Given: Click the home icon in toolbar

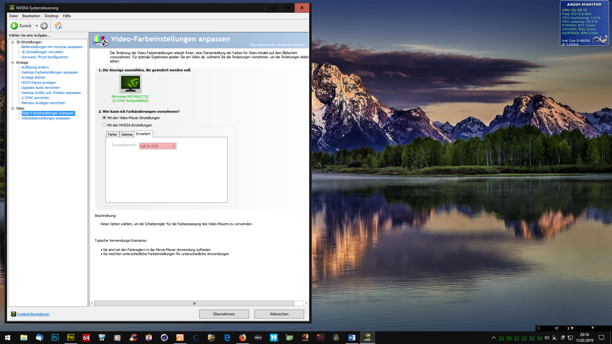Looking at the screenshot, I should (x=58, y=26).
